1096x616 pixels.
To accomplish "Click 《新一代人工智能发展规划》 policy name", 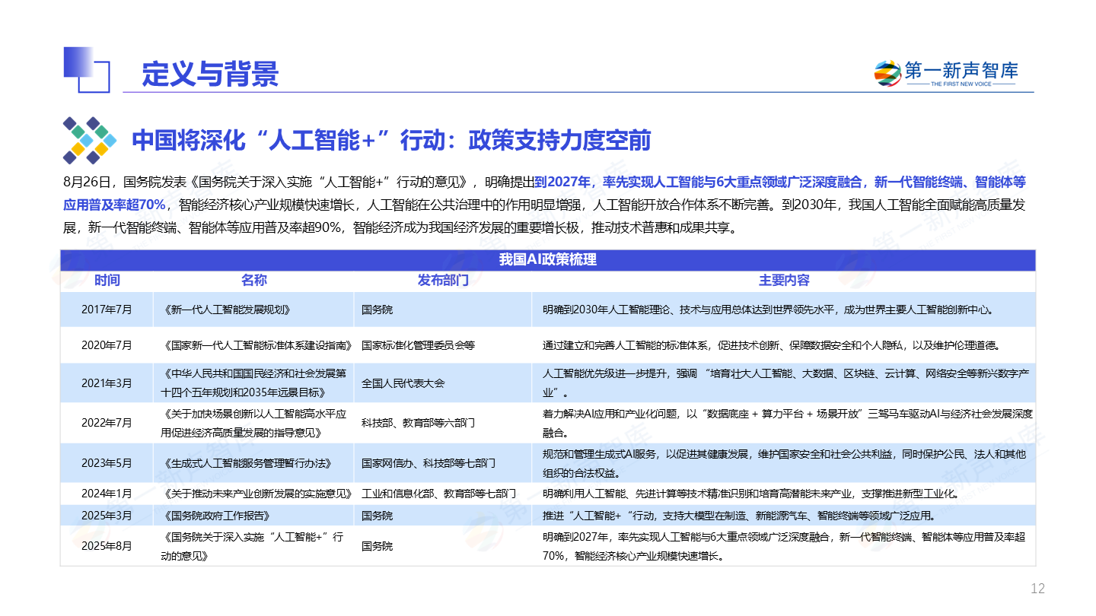I will 226,310.
